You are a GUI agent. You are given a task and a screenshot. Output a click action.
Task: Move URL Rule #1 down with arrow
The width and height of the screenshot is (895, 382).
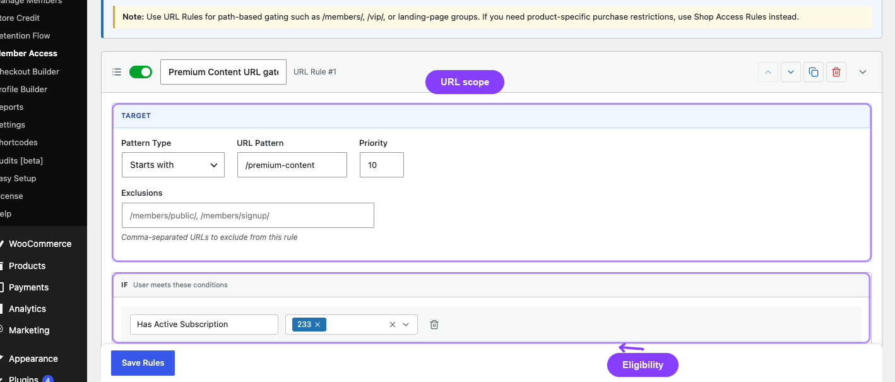click(x=791, y=72)
